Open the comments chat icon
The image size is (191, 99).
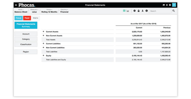click(x=164, y=5)
